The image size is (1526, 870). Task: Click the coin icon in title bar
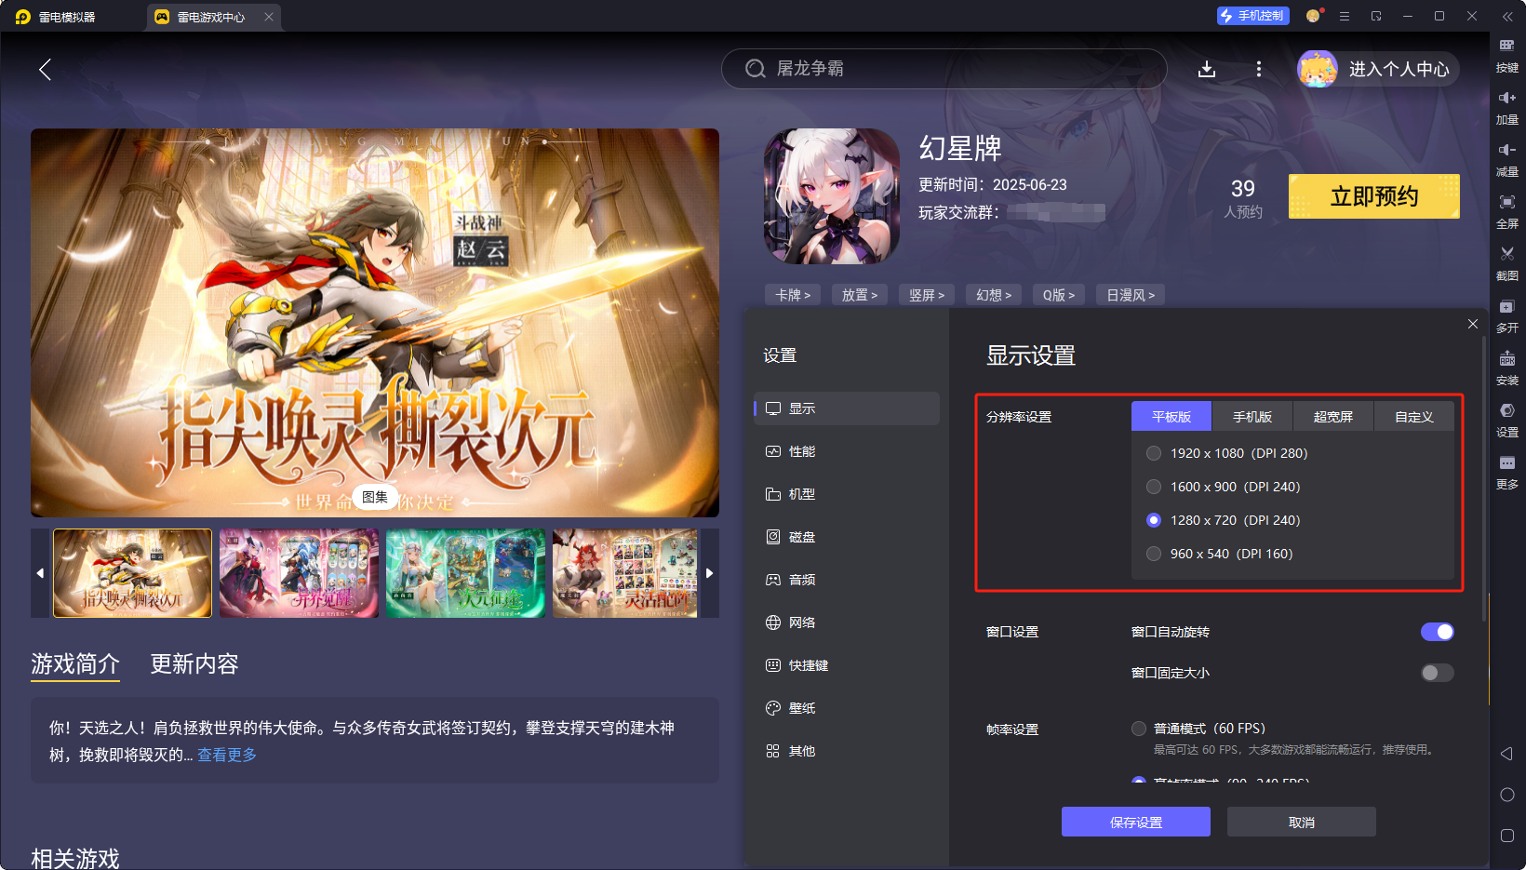(x=1313, y=16)
